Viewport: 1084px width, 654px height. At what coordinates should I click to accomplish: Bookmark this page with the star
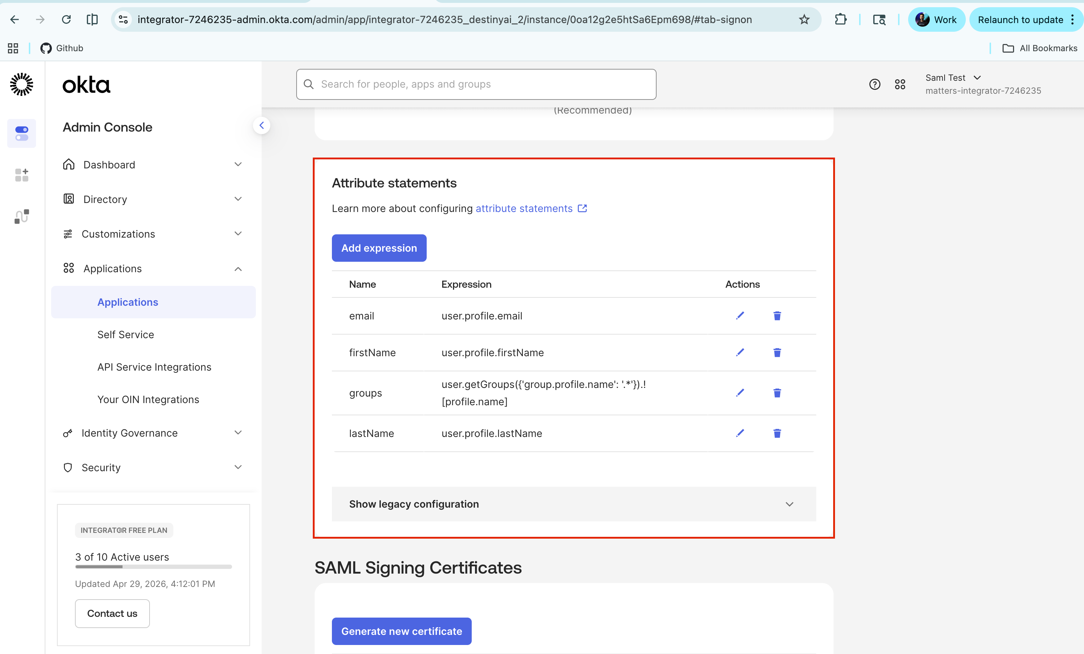pyautogui.click(x=804, y=19)
